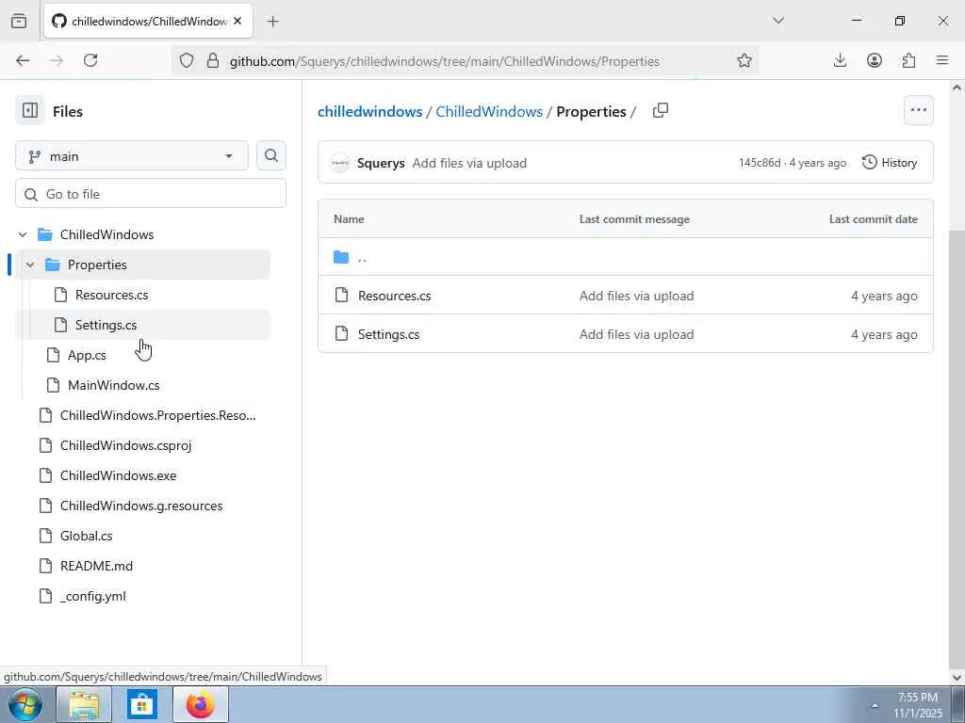
Task: Open the Store icon on taskbar
Action: (142, 704)
